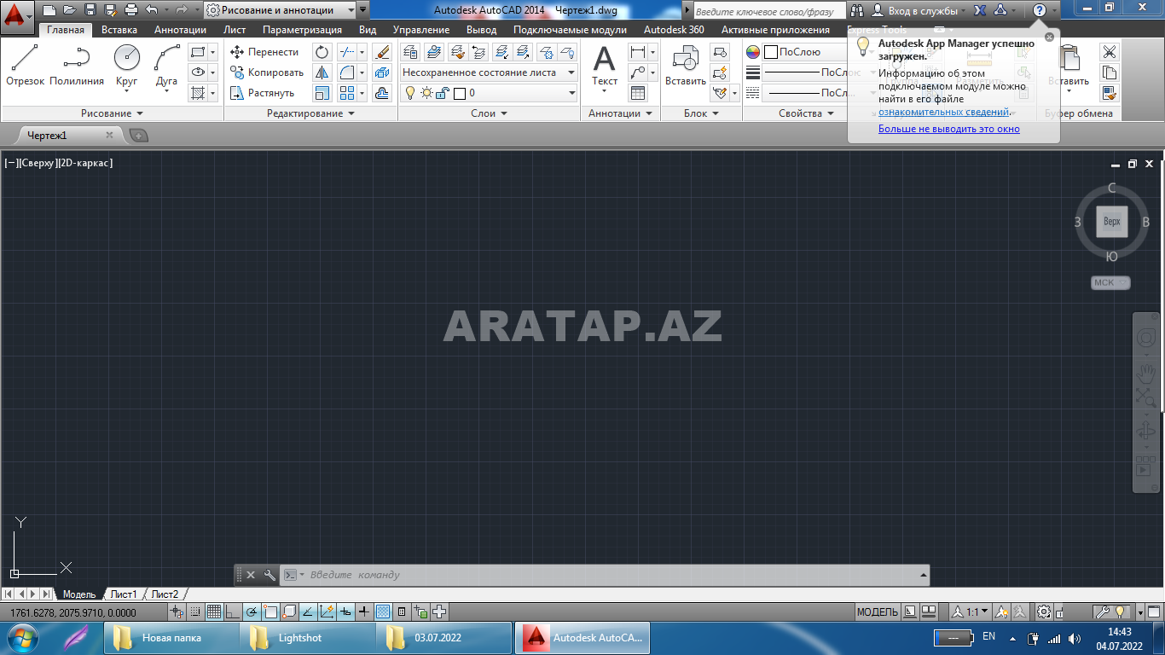Expand the Аннотации panel
1165x655 pixels.
coord(620,113)
